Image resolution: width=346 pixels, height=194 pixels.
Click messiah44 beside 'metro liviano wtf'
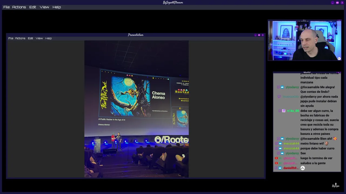pos(291,144)
